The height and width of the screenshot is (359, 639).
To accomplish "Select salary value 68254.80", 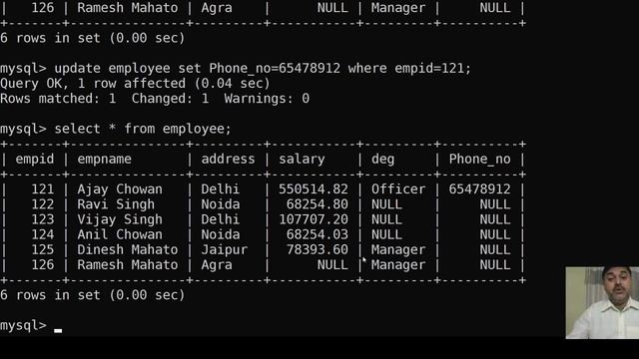I will 318,204.
